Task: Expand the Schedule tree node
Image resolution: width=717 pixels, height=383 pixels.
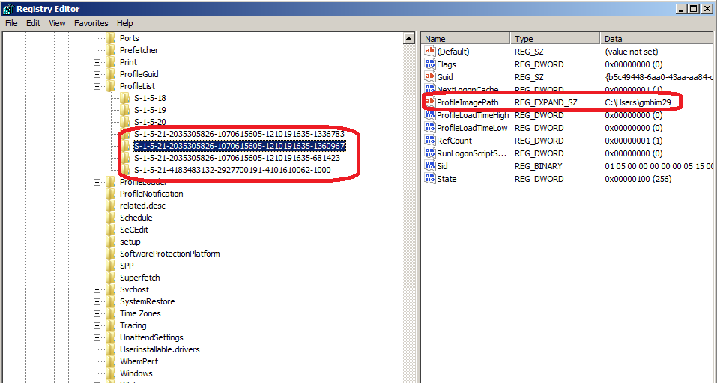Action: click(97, 218)
